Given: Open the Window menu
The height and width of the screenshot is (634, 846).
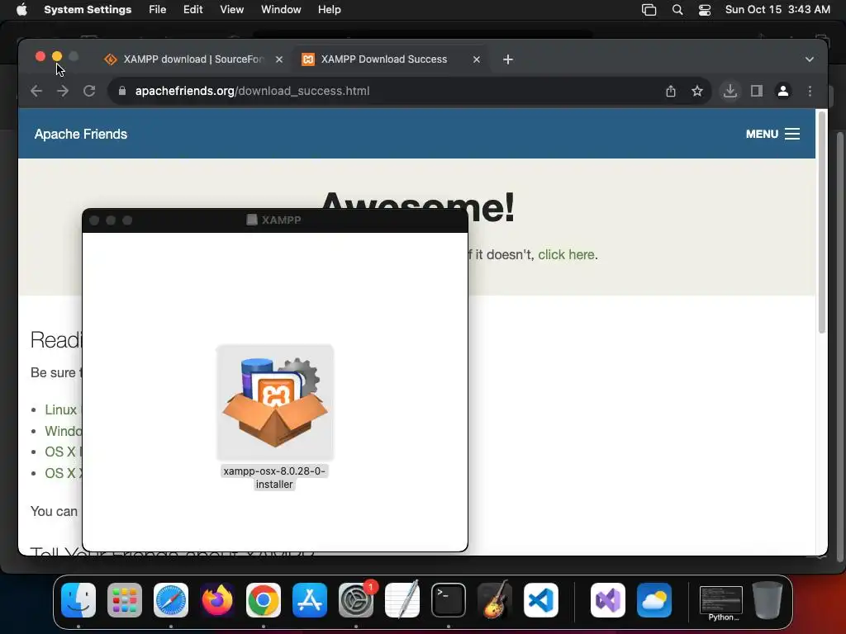Looking at the screenshot, I should pyautogui.click(x=281, y=10).
